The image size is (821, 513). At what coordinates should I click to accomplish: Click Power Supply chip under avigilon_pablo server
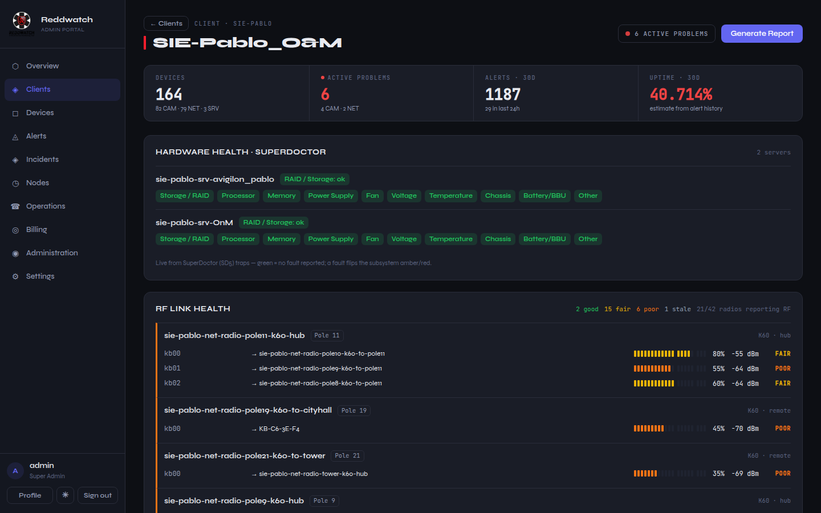pos(331,196)
